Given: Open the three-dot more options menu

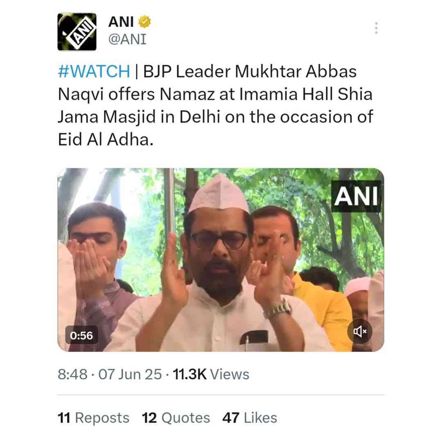Looking at the screenshot, I should click(x=376, y=28).
